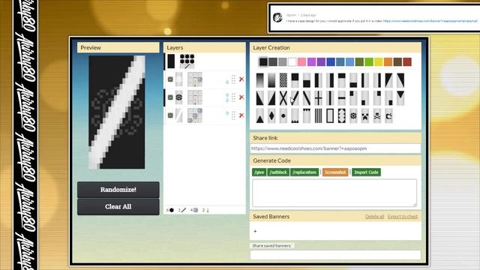Viewport: 480px width, 270px height.
Task: Select the rectangular border pattern
Action: click(x=330, y=116)
